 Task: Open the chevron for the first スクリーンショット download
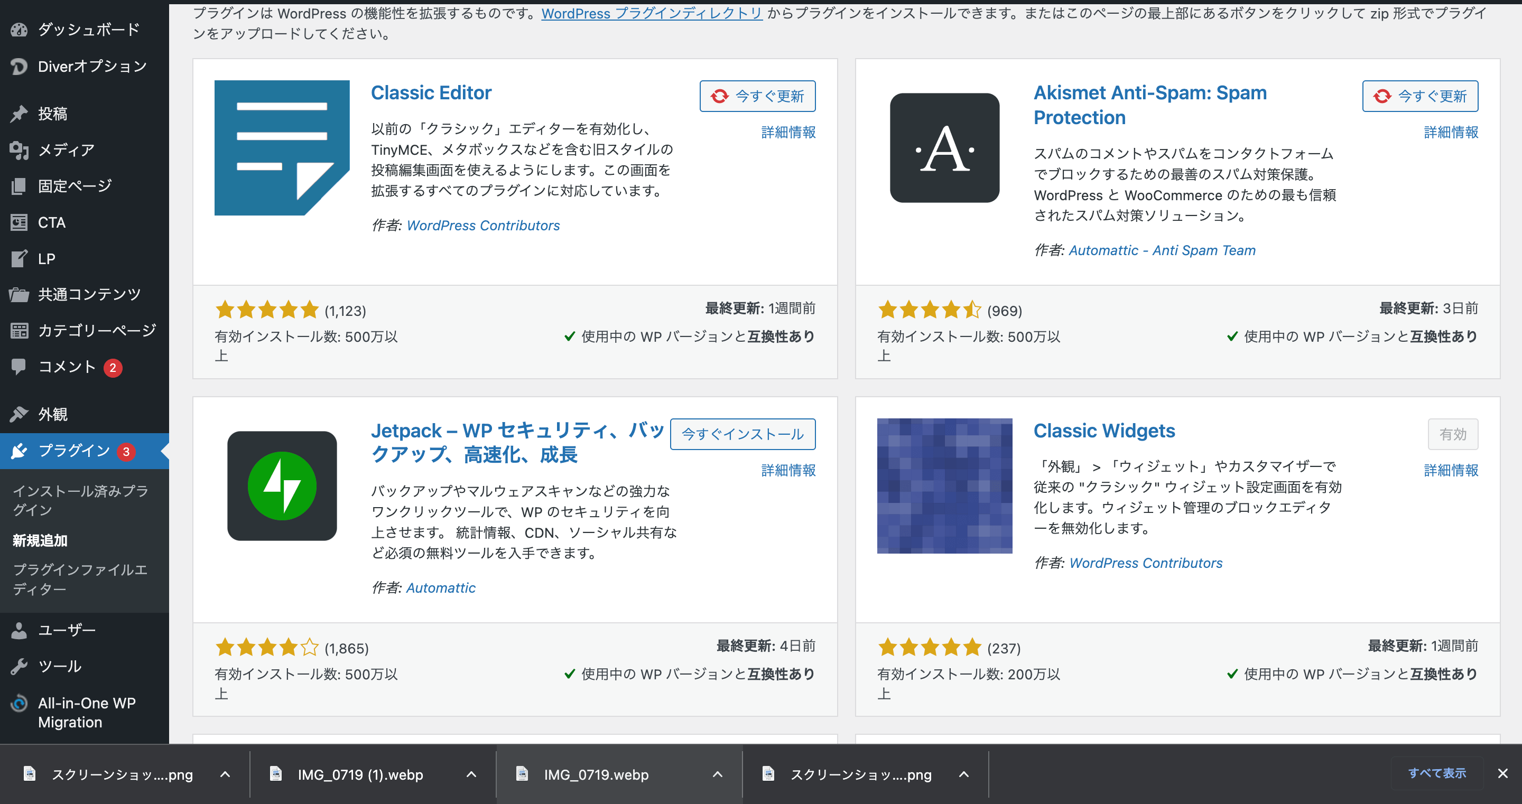[225, 774]
